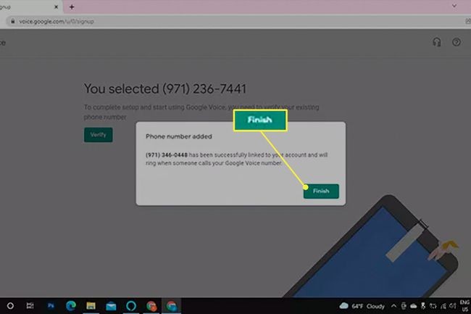
Task: Switch to the first Chrome taskbar icon
Action: 151,306
